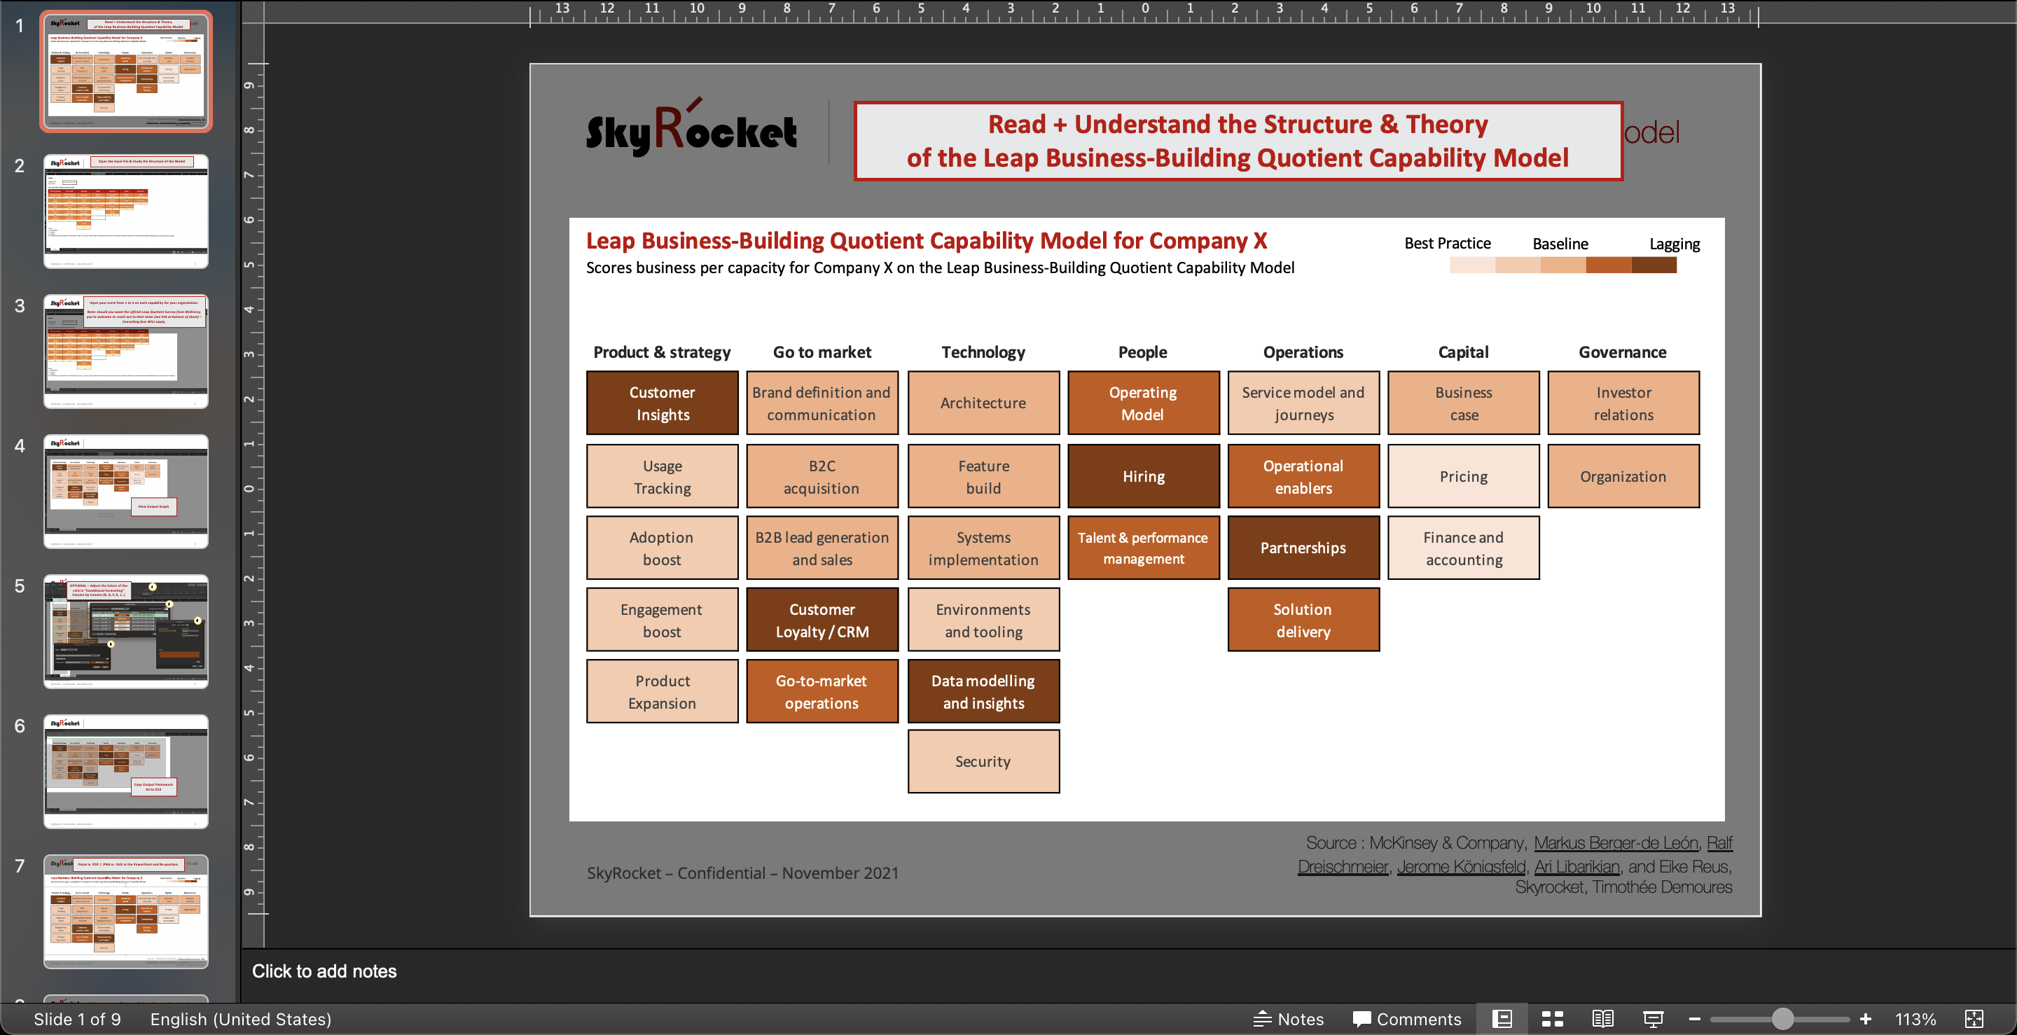The height and width of the screenshot is (1035, 2017).
Task: Click the 'Operational enablers' box
Action: point(1303,476)
